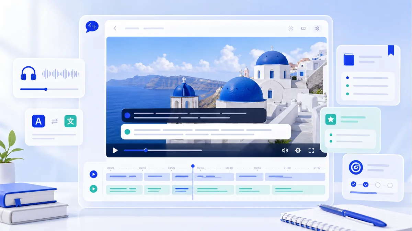Swap languages using the arrows icon
This screenshot has height=231, width=412.
point(55,121)
